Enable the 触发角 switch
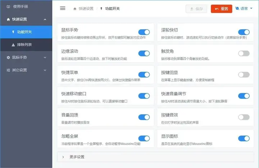This screenshot has height=168, width=259. pyautogui.click(x=244, y=53)
